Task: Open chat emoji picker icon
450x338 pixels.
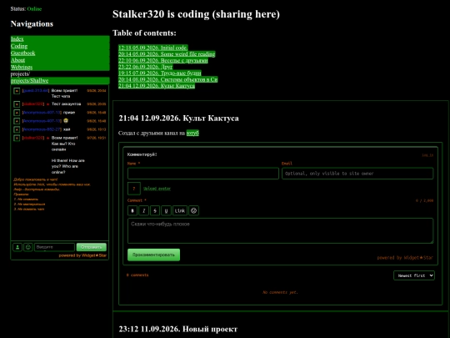Action: coord(28,247)
